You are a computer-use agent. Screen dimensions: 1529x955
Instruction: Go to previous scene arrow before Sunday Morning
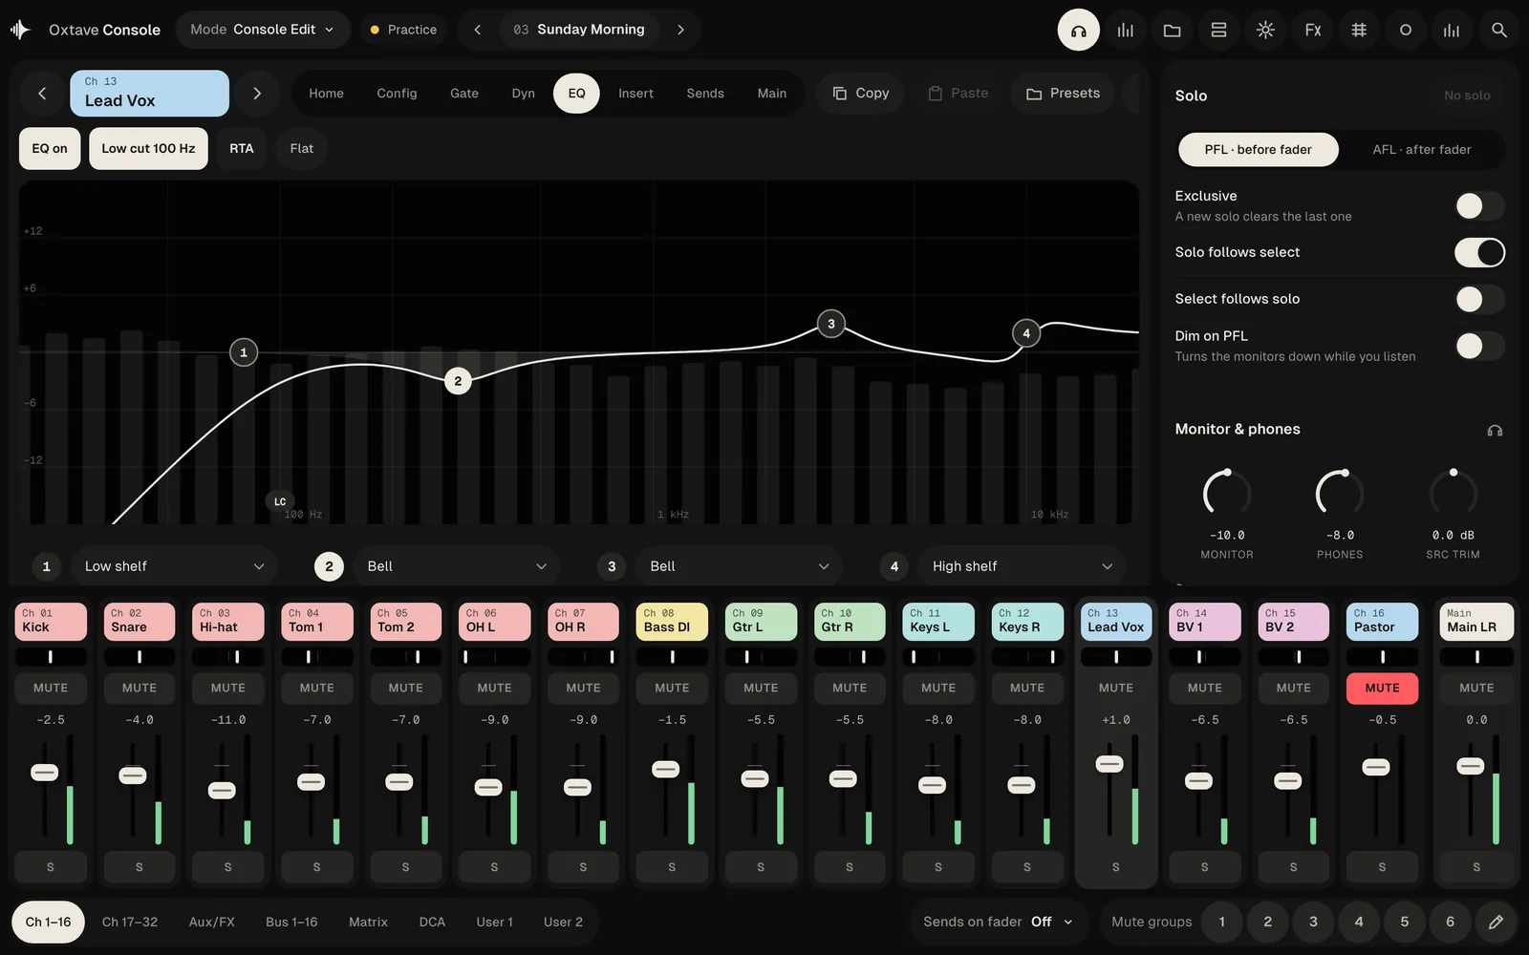click(478, 30)
